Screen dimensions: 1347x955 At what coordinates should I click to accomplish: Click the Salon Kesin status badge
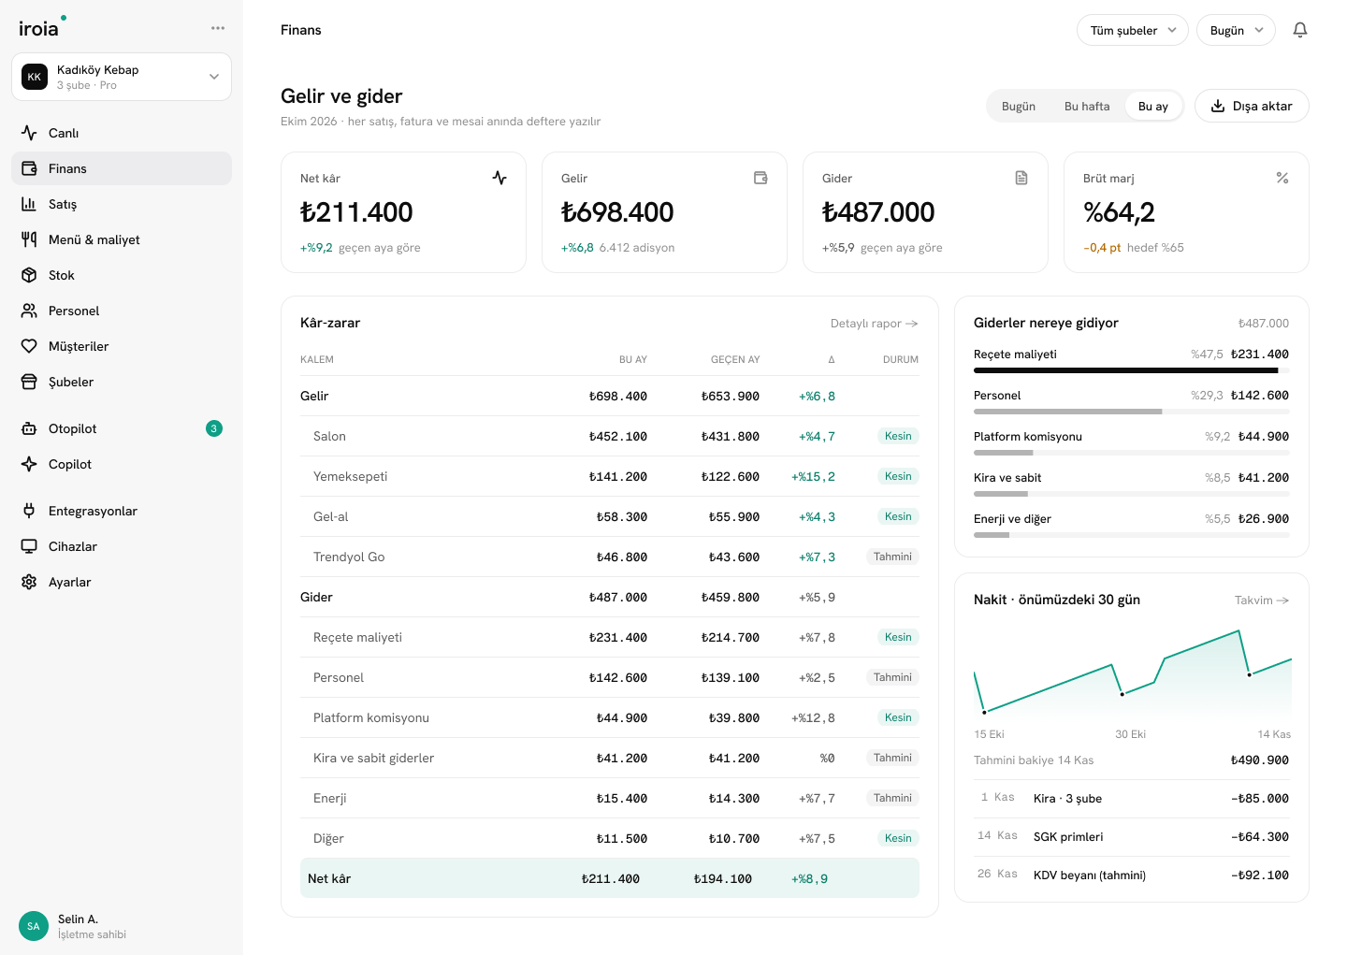coord(898,436)
